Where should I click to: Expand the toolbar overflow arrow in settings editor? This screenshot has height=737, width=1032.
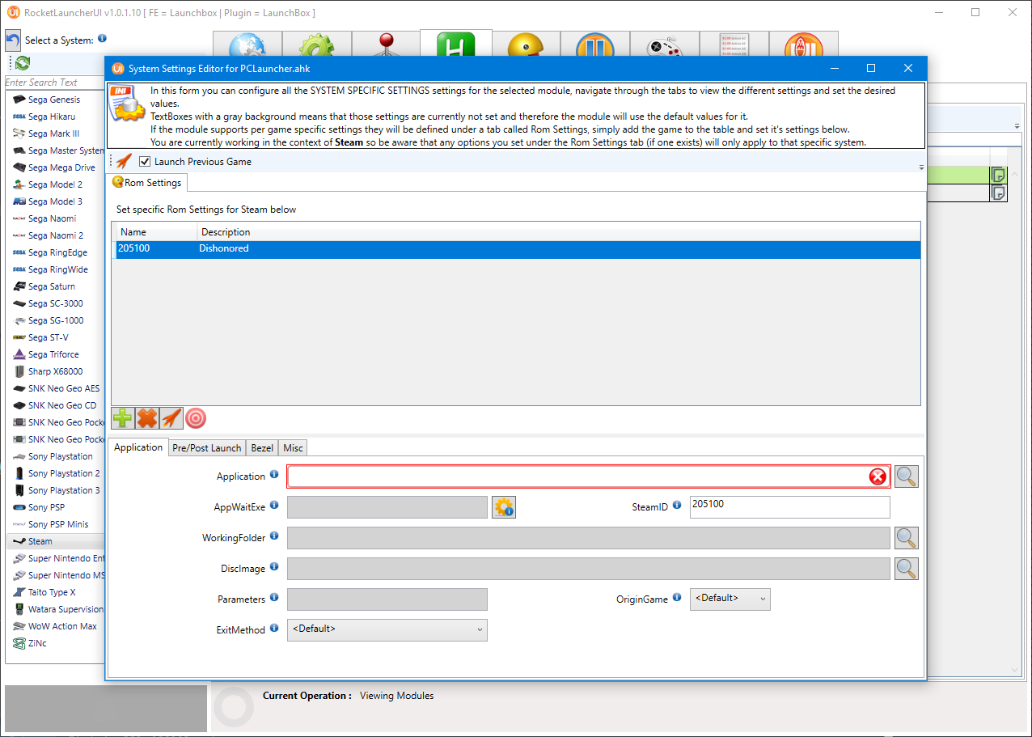coord(921,167)
